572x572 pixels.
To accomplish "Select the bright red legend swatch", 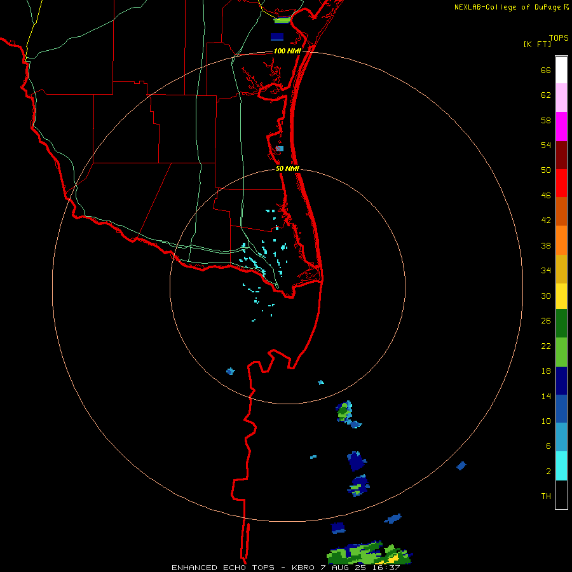I will [561, 183].
